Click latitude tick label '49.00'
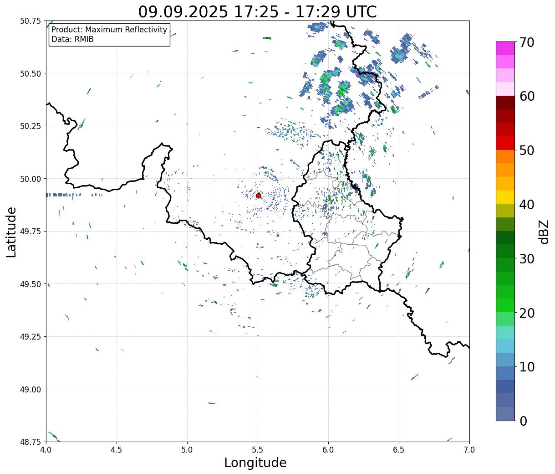 click(31, 389)
